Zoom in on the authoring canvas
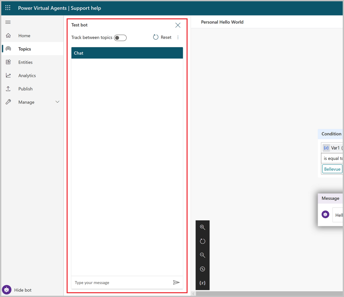Image resolution: width=344 pixels, height=297 pixels. [x=203, y=227]
